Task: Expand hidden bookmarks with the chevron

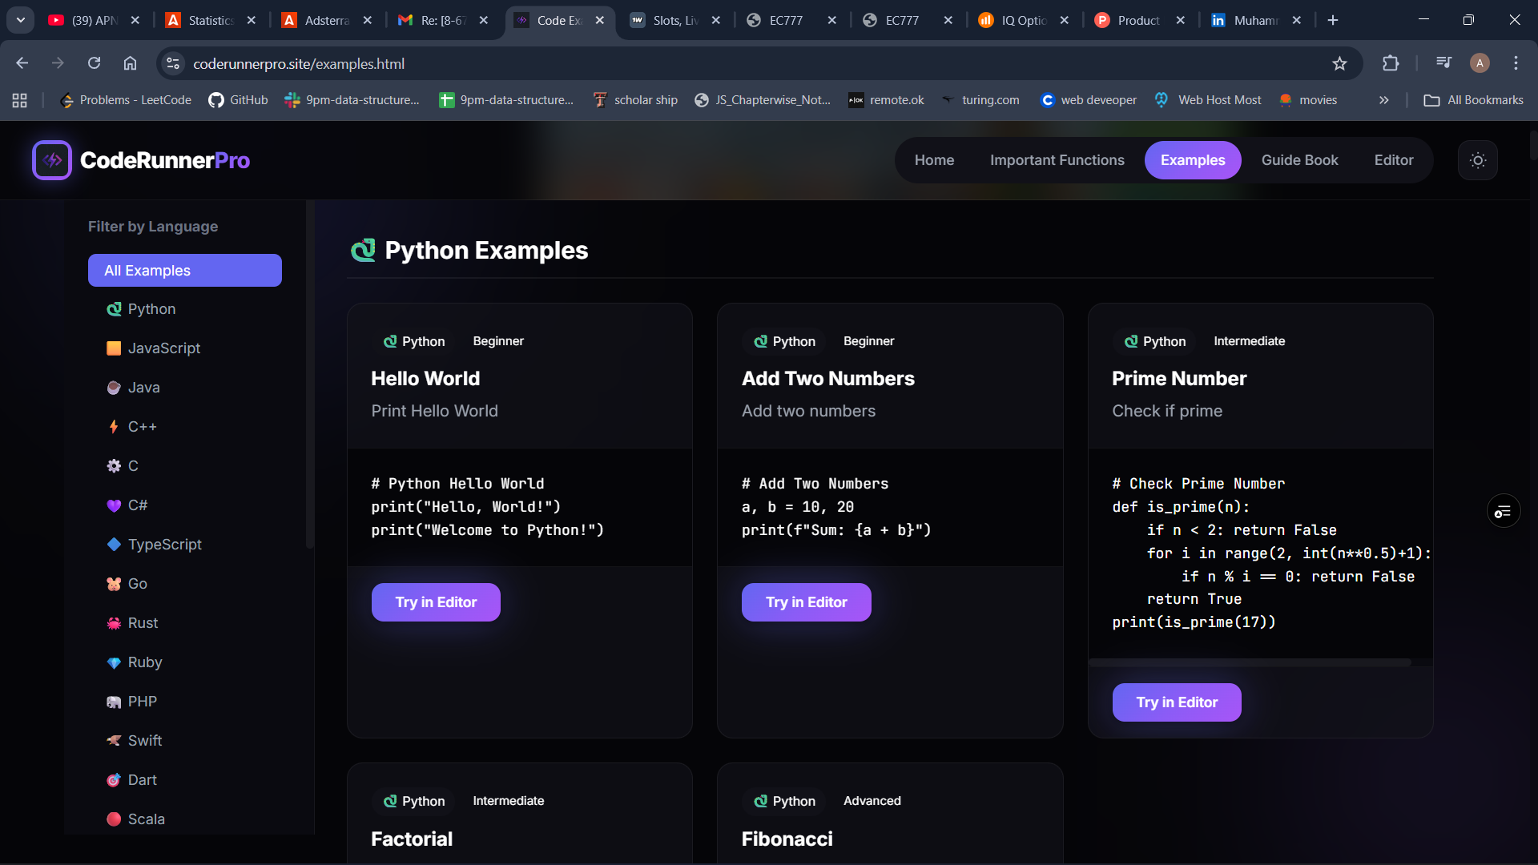Action: [x=1383, y=100]
